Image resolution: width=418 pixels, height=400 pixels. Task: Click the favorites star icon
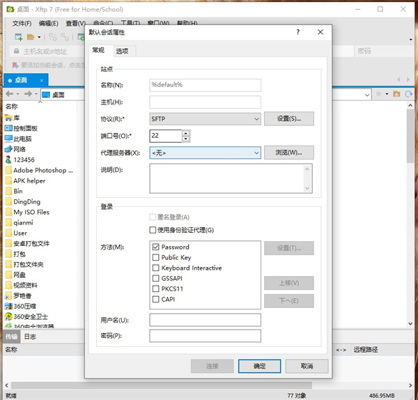pos(378,94)
